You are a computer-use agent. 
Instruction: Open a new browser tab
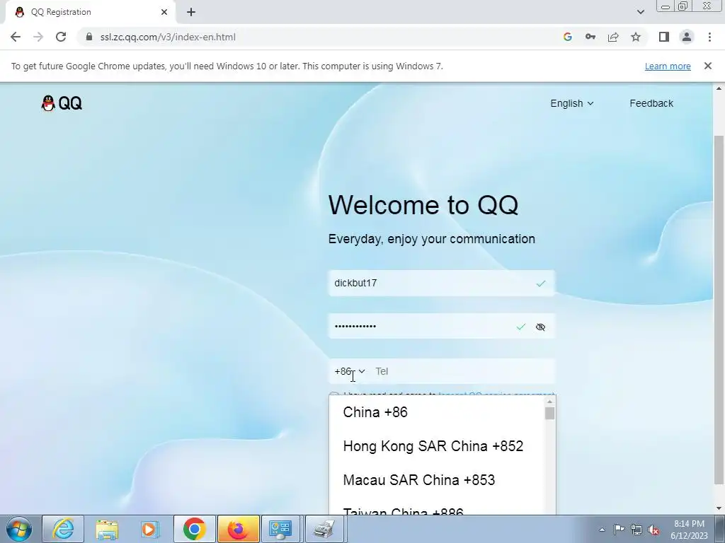click(x=191, y=12)
